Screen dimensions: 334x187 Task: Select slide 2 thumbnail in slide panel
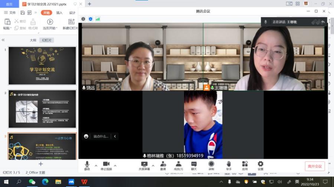[42, 109]
